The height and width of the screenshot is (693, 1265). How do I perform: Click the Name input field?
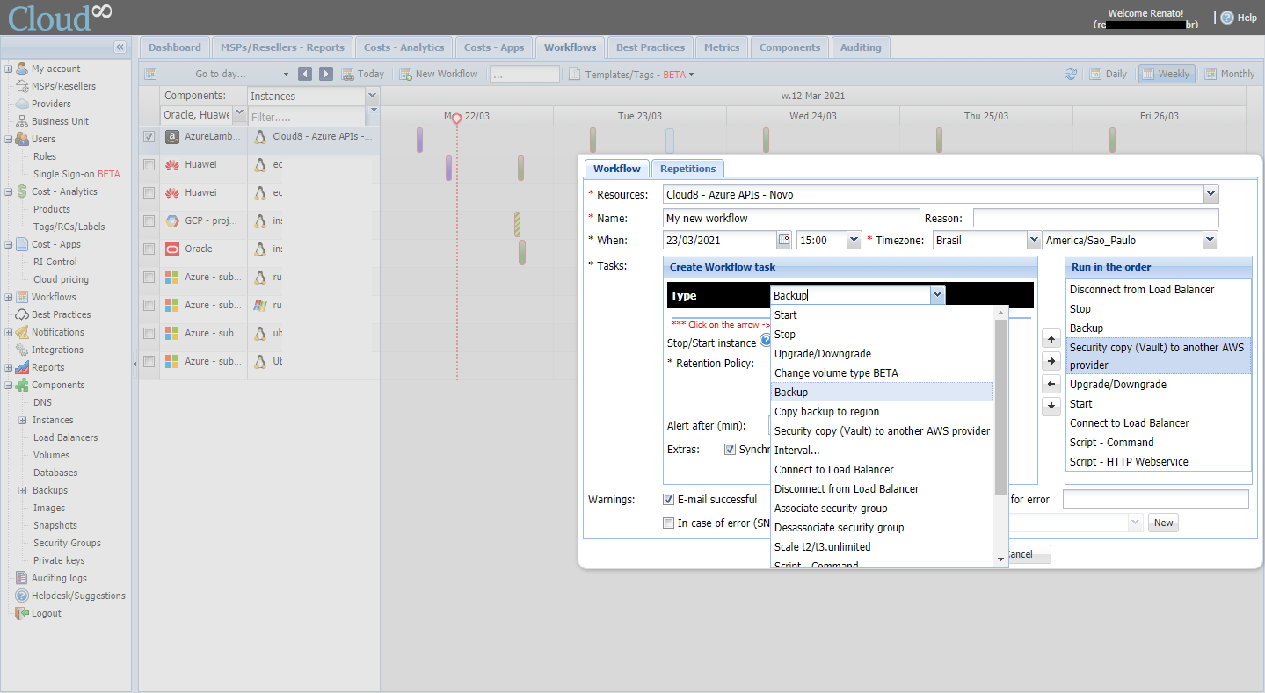point(790,218)
